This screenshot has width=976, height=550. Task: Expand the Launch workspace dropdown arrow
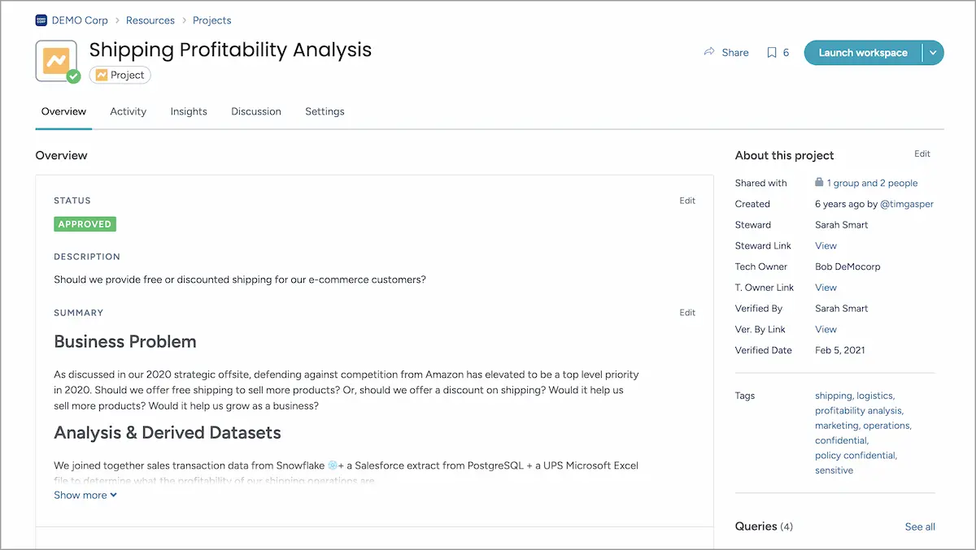(934, 52)
